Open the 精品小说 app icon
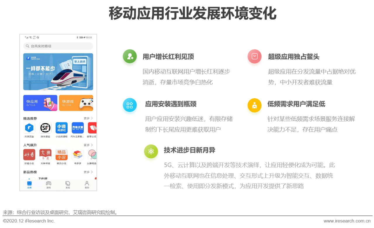The image size is (374, 228). tap(62, 155)
